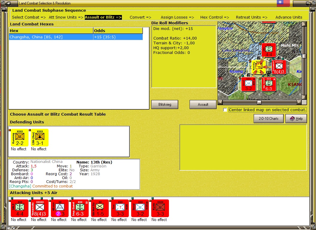Select the 2-3 artillery attacking unit counter
The image size is (316, 230).
click(x=60, y=208)
